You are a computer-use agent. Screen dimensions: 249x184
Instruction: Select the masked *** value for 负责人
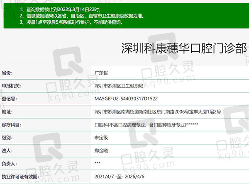click(x=98, y=163)
